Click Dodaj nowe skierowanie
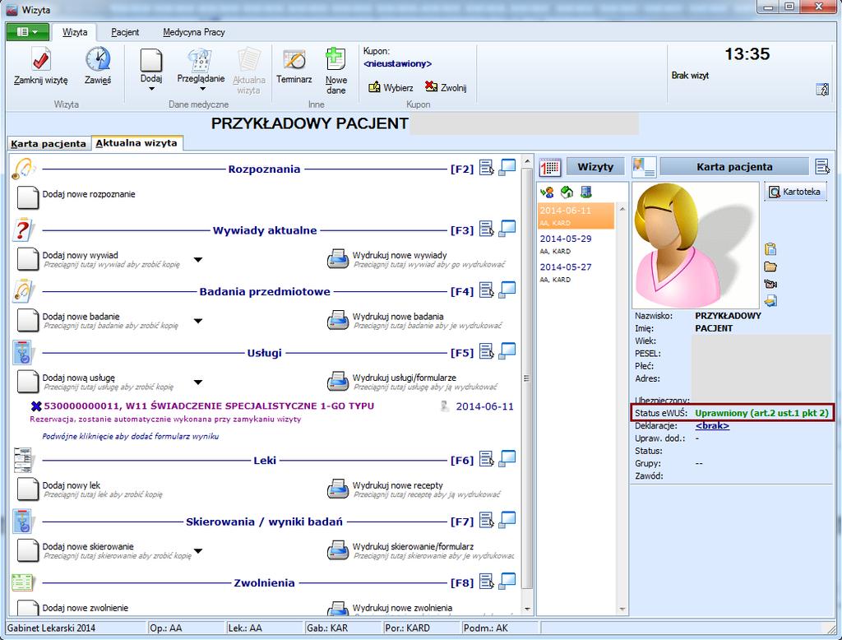This screenshot has width=842, height=640. pyautogui.click(x=88, y=546)
